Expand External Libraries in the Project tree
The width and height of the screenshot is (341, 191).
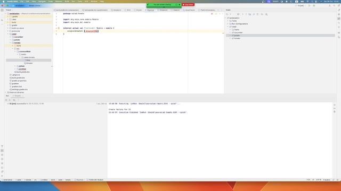(6, 92)
